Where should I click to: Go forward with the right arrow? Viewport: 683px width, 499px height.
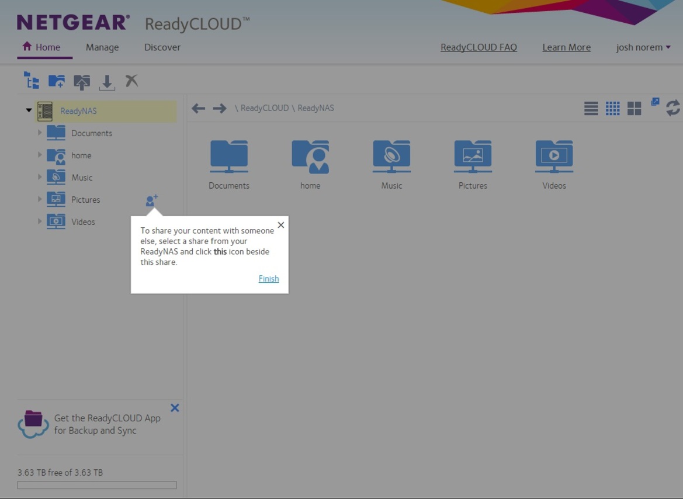pyautogui.click(x=220, y=108)
